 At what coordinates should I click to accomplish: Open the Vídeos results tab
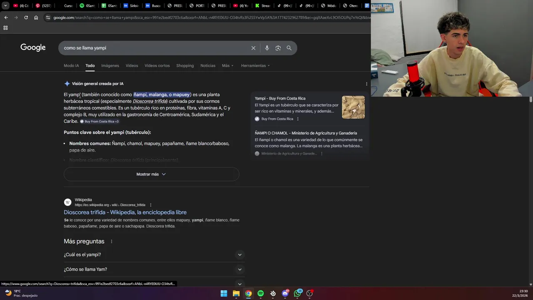click(x=132, y=65)
